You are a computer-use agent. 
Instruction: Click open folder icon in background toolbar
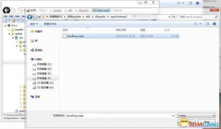[14, 21]
